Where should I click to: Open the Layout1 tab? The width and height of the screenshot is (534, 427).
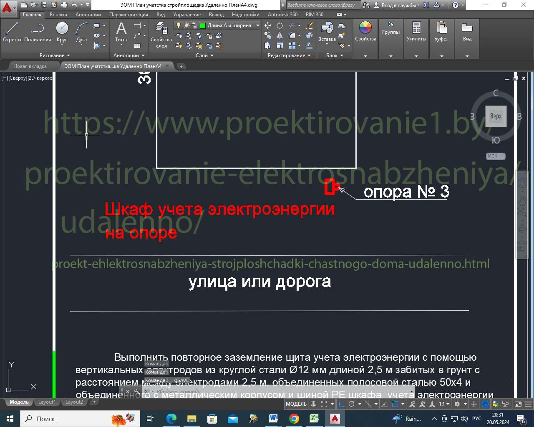coord(47,402)
